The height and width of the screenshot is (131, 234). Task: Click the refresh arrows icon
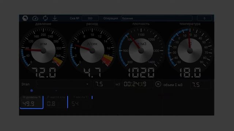tap(45, 18)
